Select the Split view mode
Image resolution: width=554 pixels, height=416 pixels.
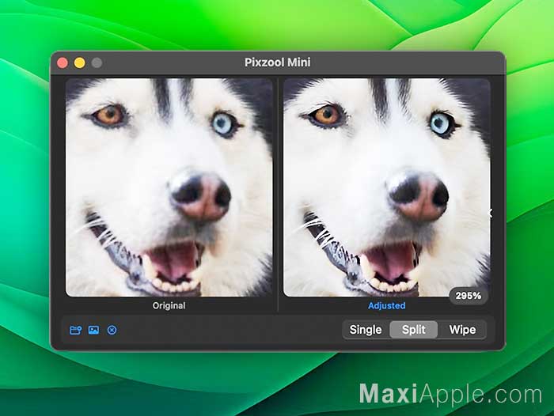tap(414, 330)
